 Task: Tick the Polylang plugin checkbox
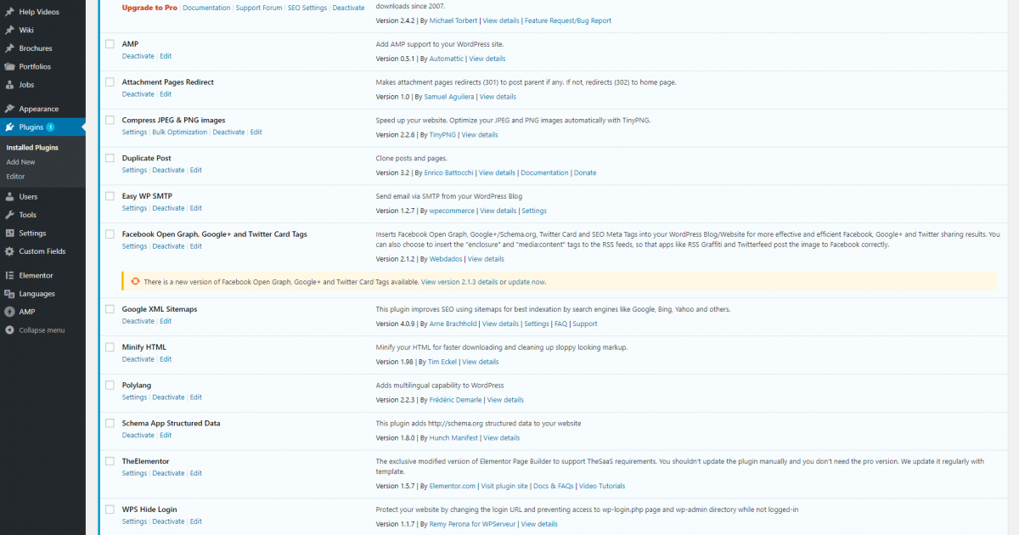coord(110,385)
